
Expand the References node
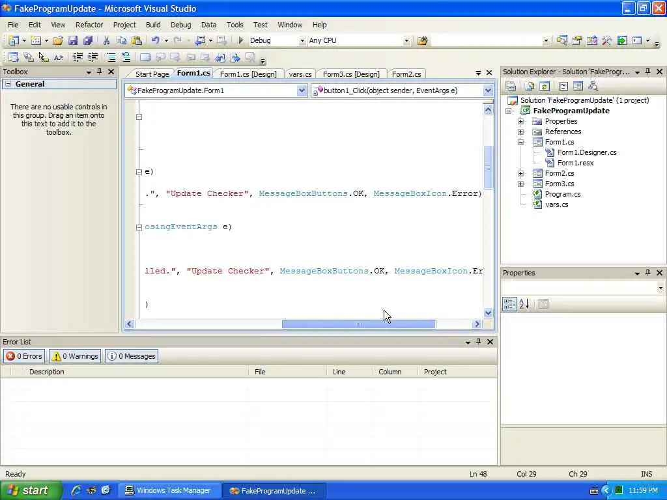[520, 132]
